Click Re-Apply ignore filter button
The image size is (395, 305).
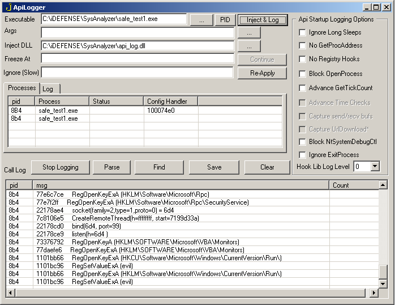click(x=262, y=73)
